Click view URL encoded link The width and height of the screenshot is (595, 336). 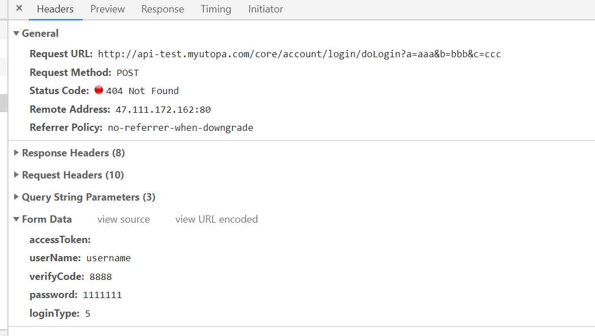pyautogui.click(x=216, y=219)
